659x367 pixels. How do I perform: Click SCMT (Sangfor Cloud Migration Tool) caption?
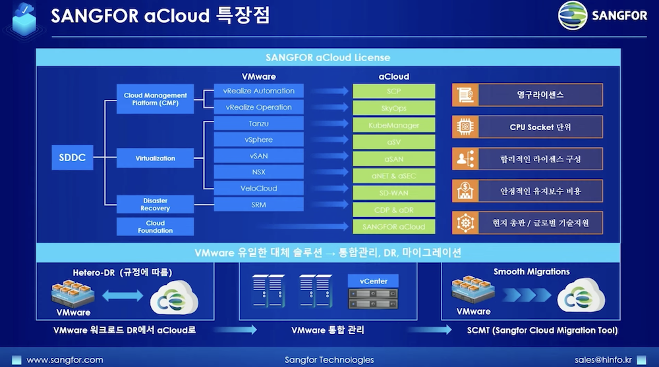pyautogui.click(x=542, y=330)
